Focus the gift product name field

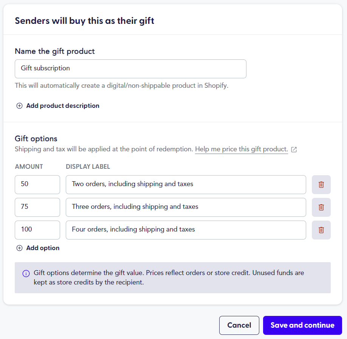130,69
